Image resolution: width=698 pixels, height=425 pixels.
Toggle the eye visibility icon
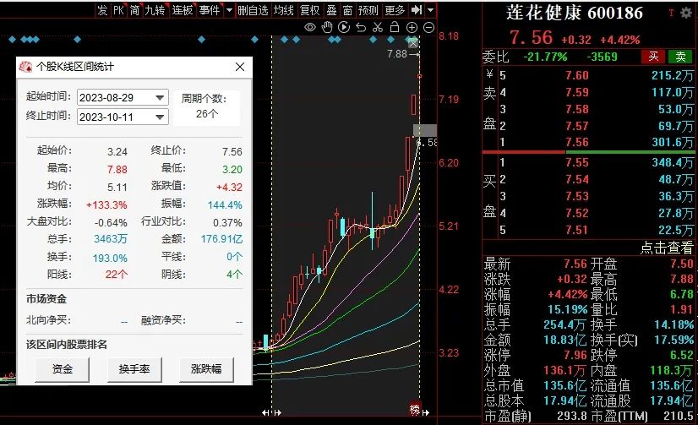coord(310,28)
